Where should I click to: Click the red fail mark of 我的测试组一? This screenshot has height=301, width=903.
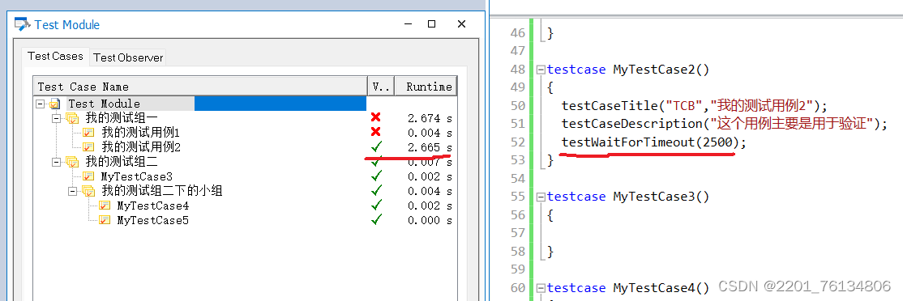click(x=376, y=118)
